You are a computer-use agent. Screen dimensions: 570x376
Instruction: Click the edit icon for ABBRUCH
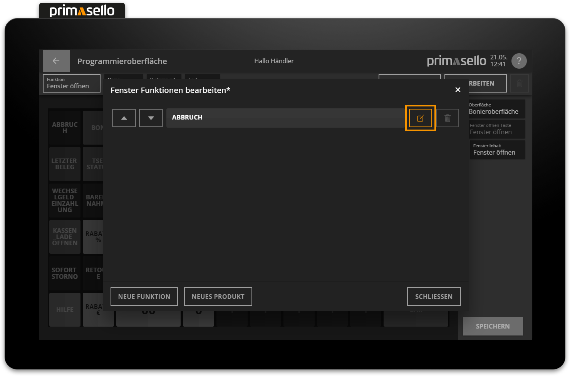point(420,118)
